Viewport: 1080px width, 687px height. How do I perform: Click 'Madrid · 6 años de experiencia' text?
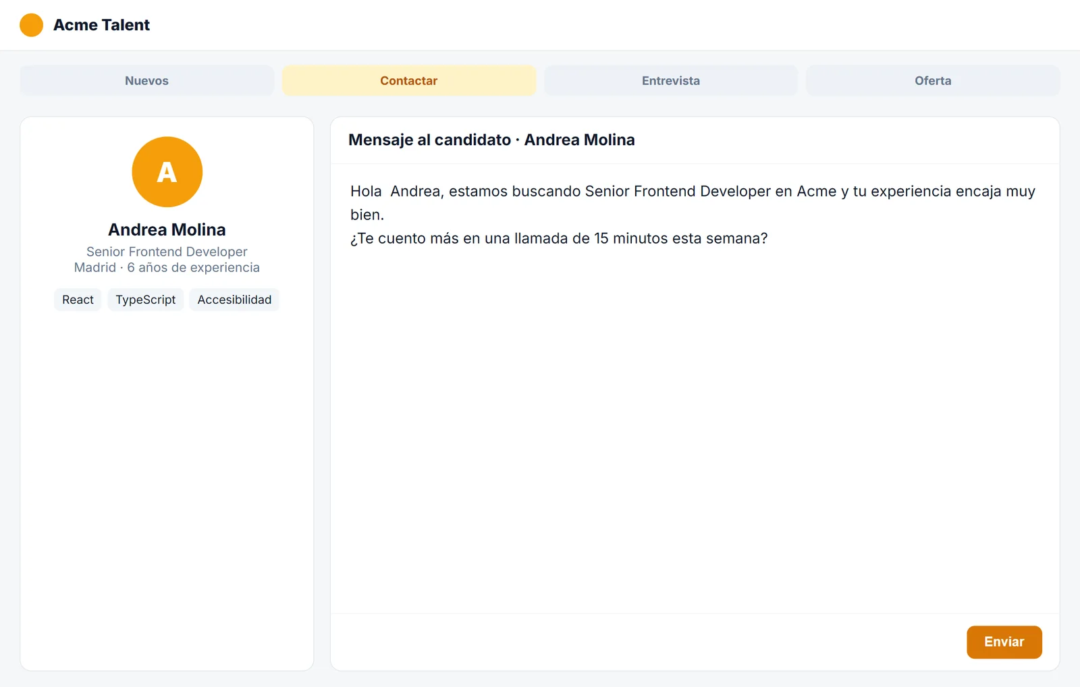click(167, 267)
